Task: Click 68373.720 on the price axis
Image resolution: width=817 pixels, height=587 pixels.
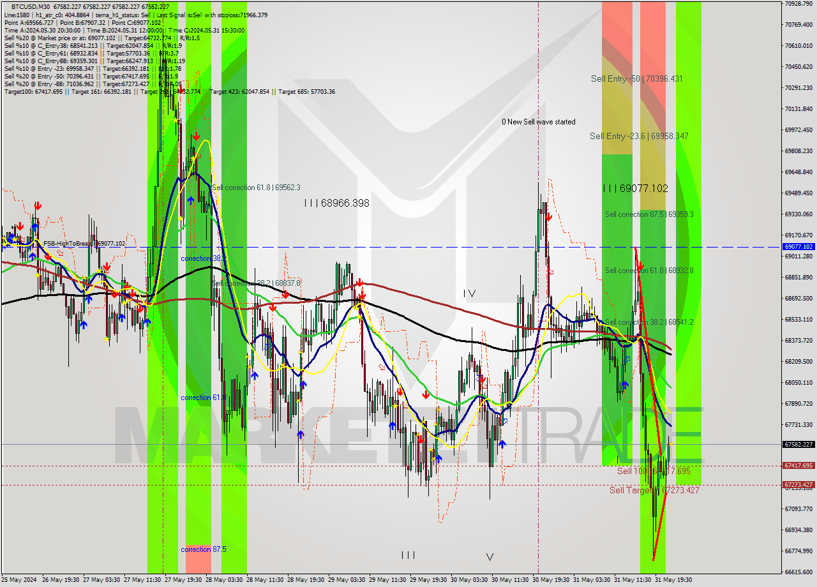Action: 798,340
